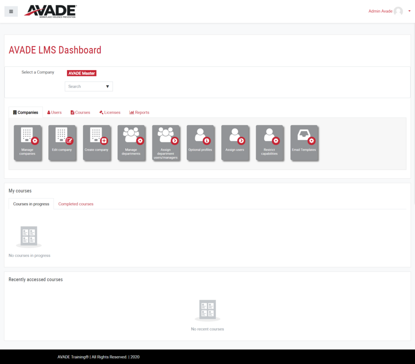Open the company Search dropdown
415x364 pixels.
(89, 86)
